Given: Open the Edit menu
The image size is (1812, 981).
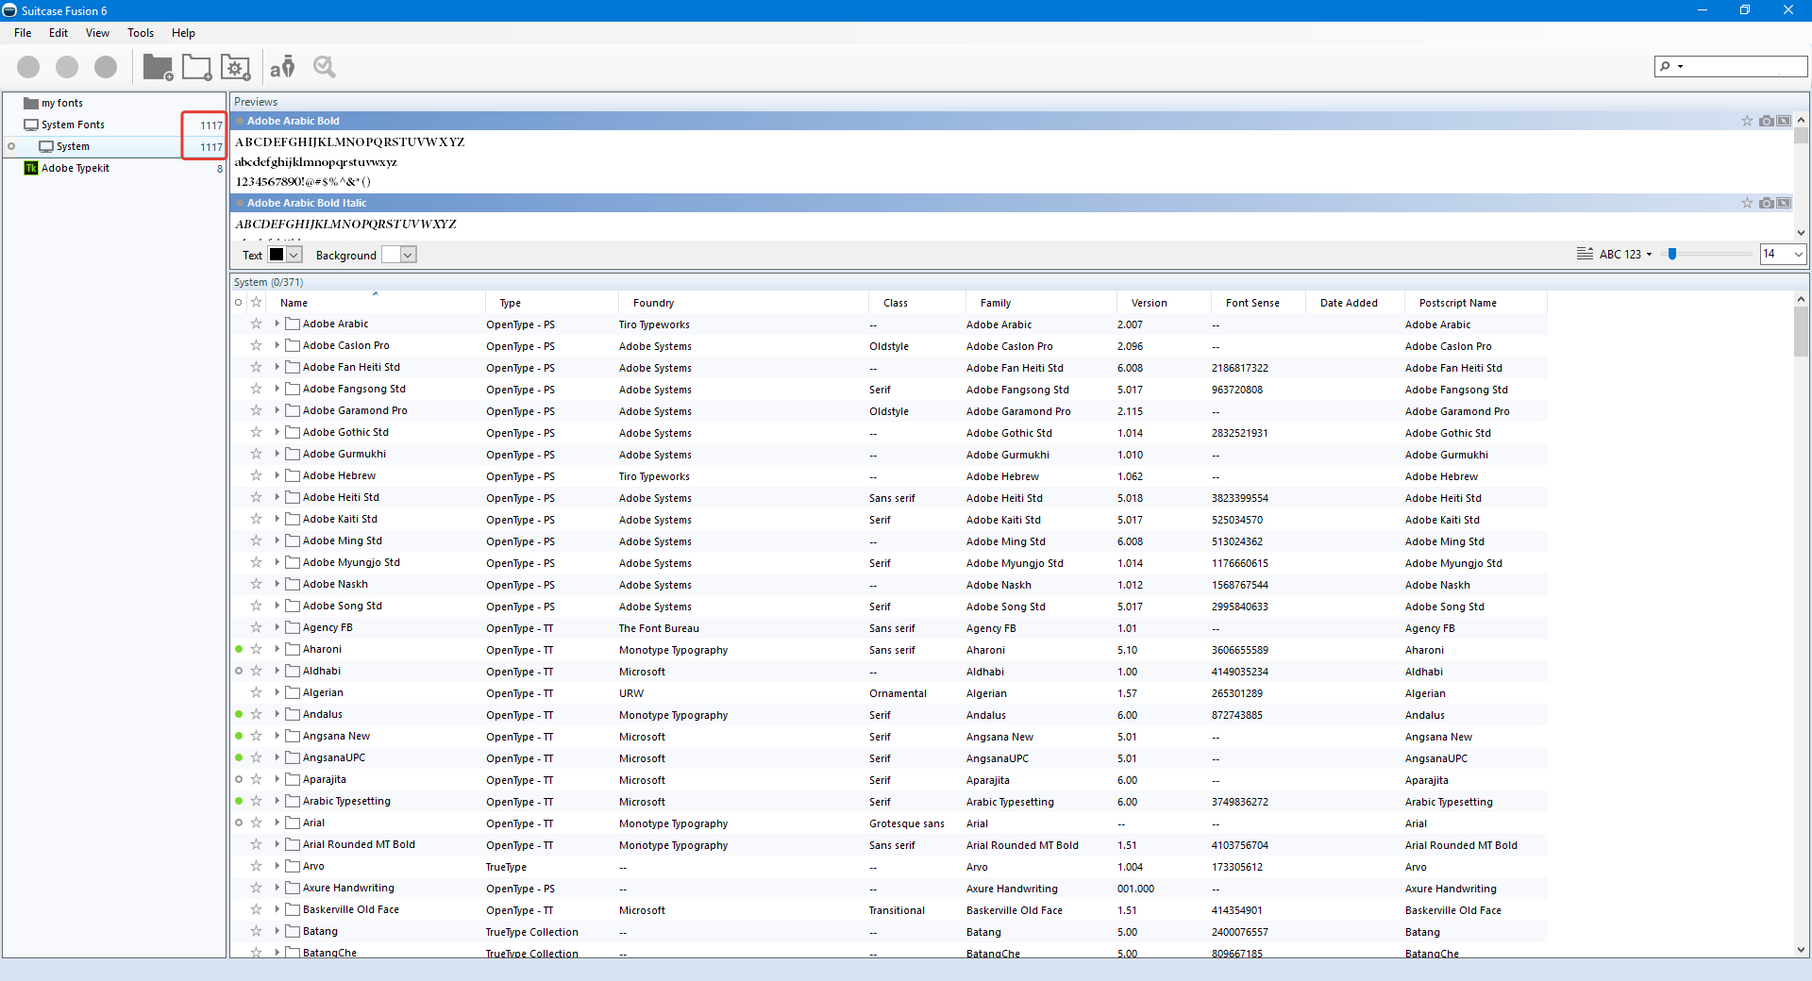Looking at the screenshot, I should pyautogui.click(x=59, y=33).
